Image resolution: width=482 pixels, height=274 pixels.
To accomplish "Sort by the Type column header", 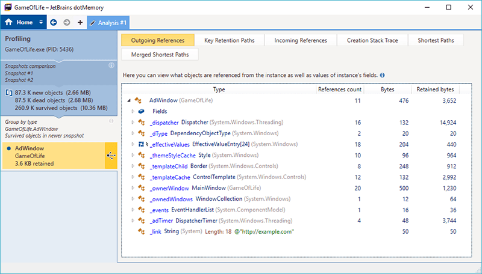I will tap(219, 89).
